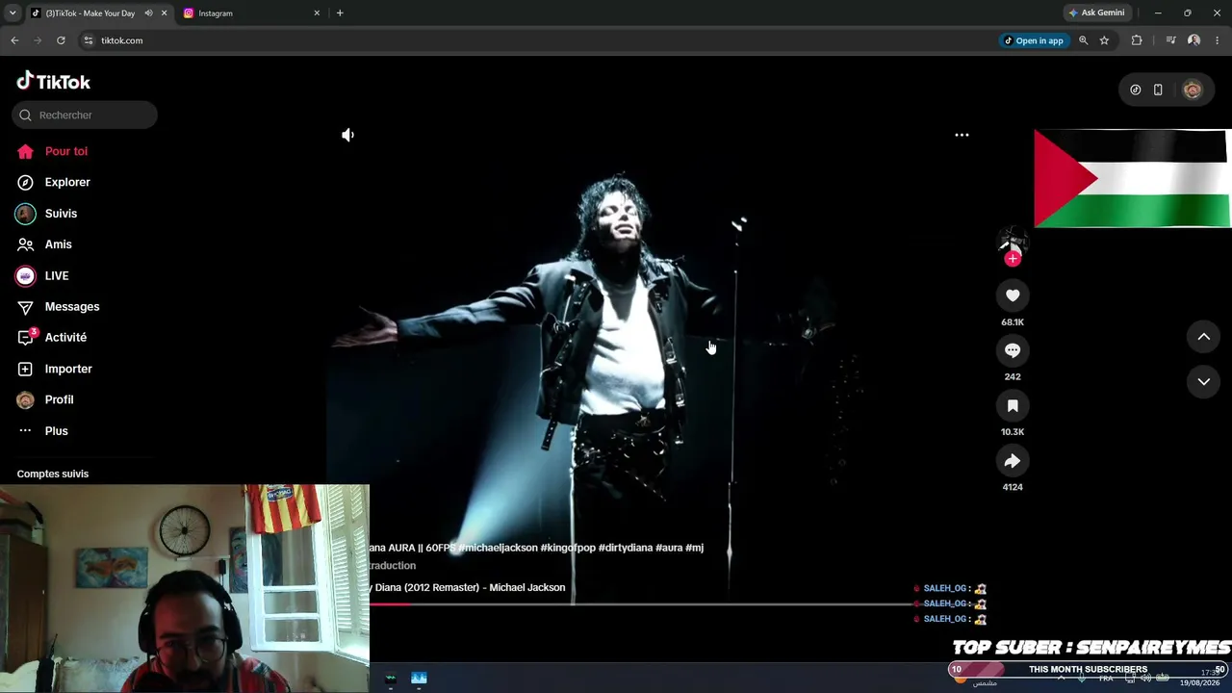Viewport: 1232px width, 693px height.
Task: Seek along the video progress bar
Action: (640, 604)
